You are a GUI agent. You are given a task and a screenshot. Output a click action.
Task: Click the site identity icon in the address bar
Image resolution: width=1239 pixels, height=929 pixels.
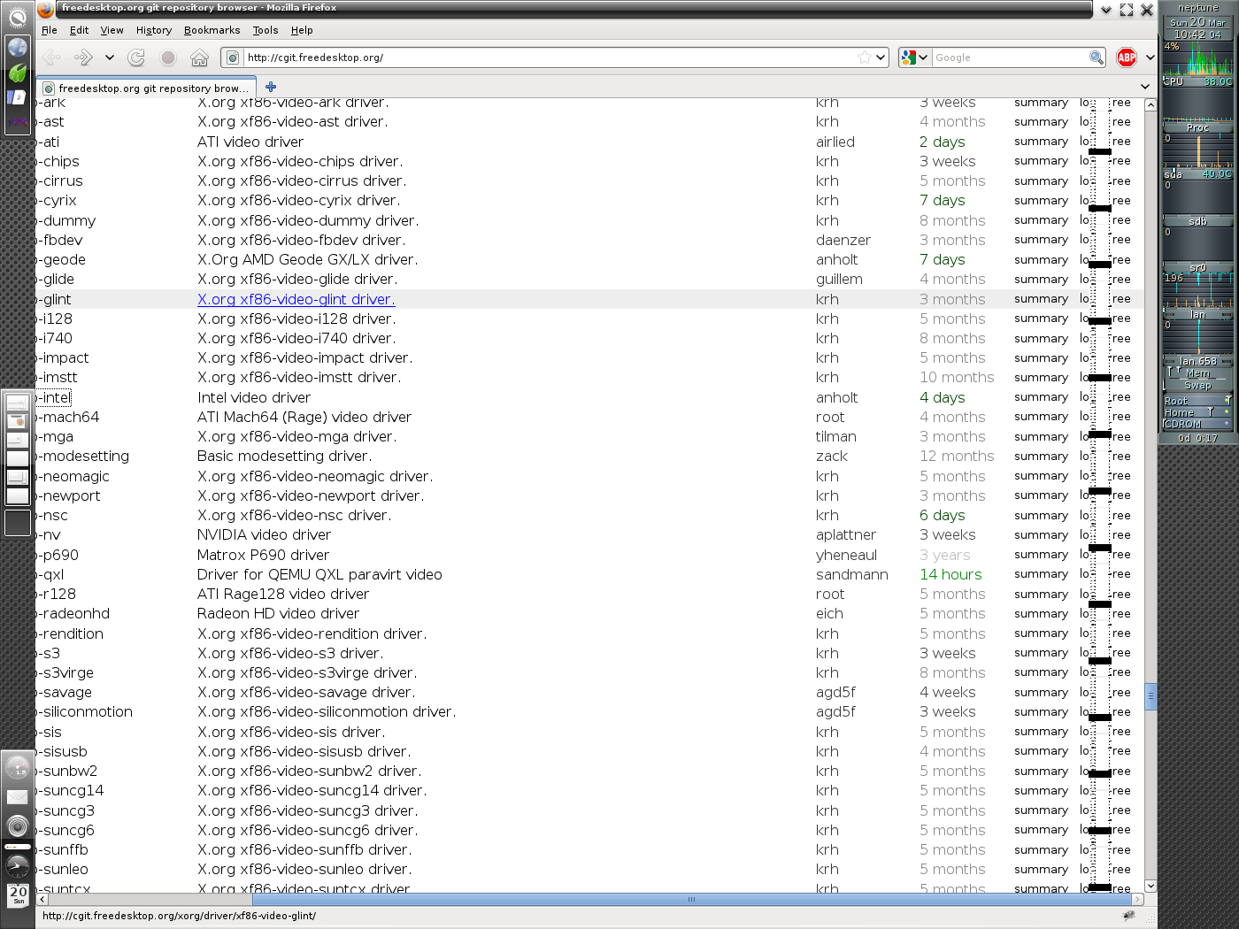[233, 58]
